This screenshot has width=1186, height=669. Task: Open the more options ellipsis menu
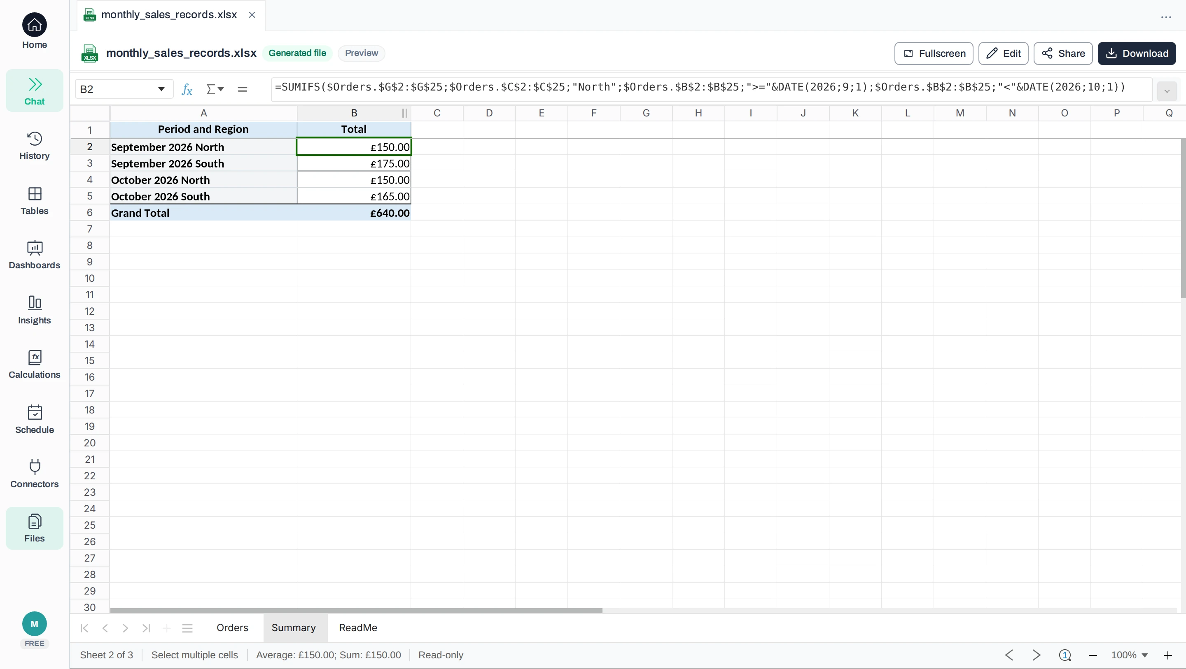pos(1166,17)
